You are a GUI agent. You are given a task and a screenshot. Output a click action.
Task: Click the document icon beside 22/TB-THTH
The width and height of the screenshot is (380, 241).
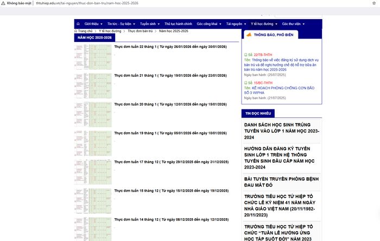pos(245,55)
